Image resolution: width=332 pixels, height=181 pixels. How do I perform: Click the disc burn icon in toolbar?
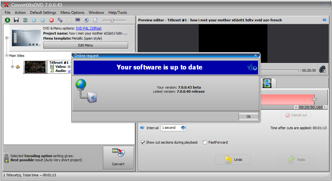tap(87, 20)
